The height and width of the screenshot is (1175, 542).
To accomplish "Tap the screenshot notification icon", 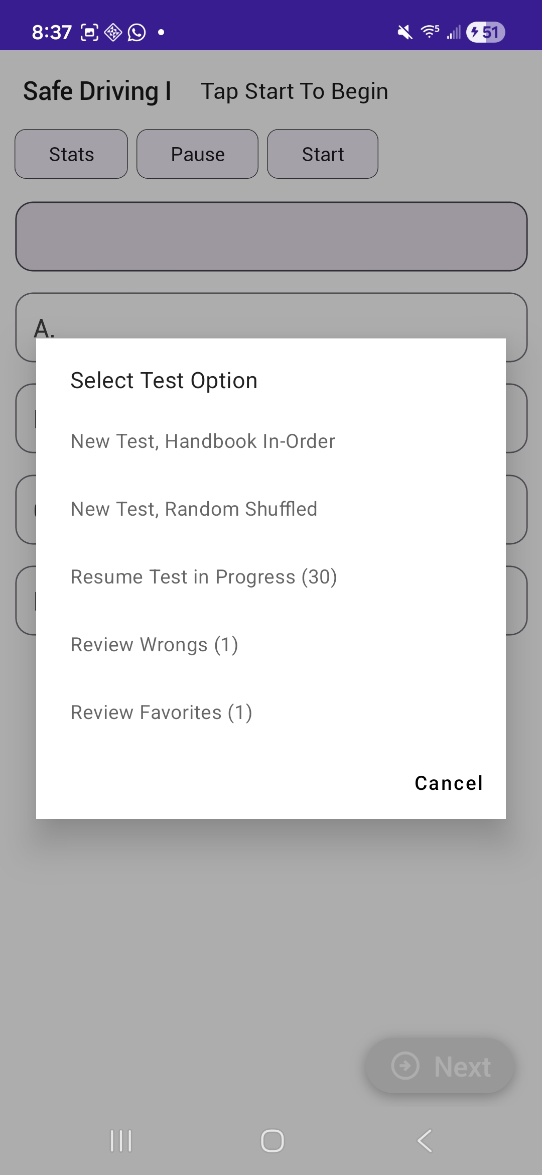I will 89,33.
